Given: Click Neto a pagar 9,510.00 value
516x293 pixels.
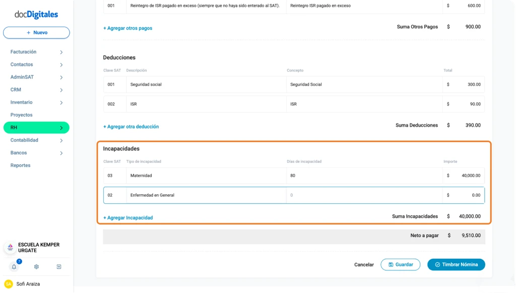Looking at the screenshot, I should tap(471, 236).
